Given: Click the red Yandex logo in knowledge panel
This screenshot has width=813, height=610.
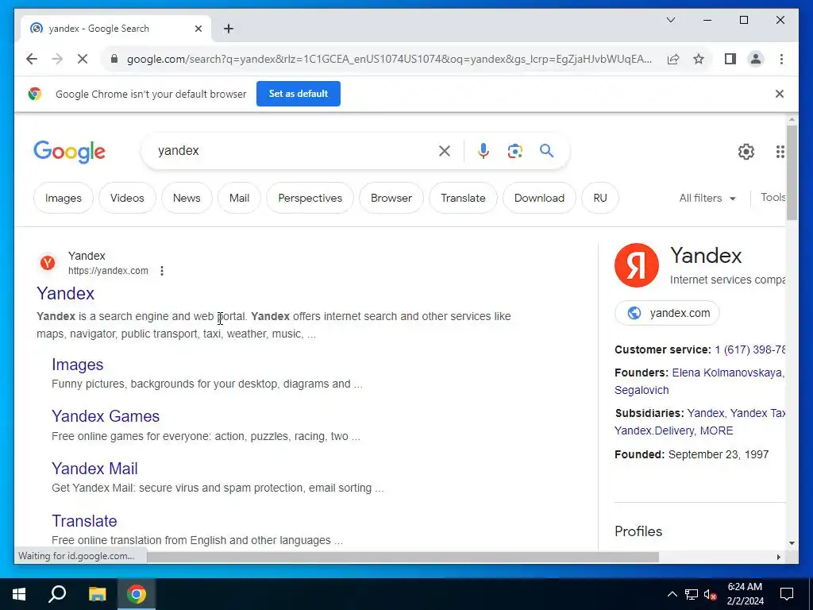Looking at the screenshot, I should point(636,265).
